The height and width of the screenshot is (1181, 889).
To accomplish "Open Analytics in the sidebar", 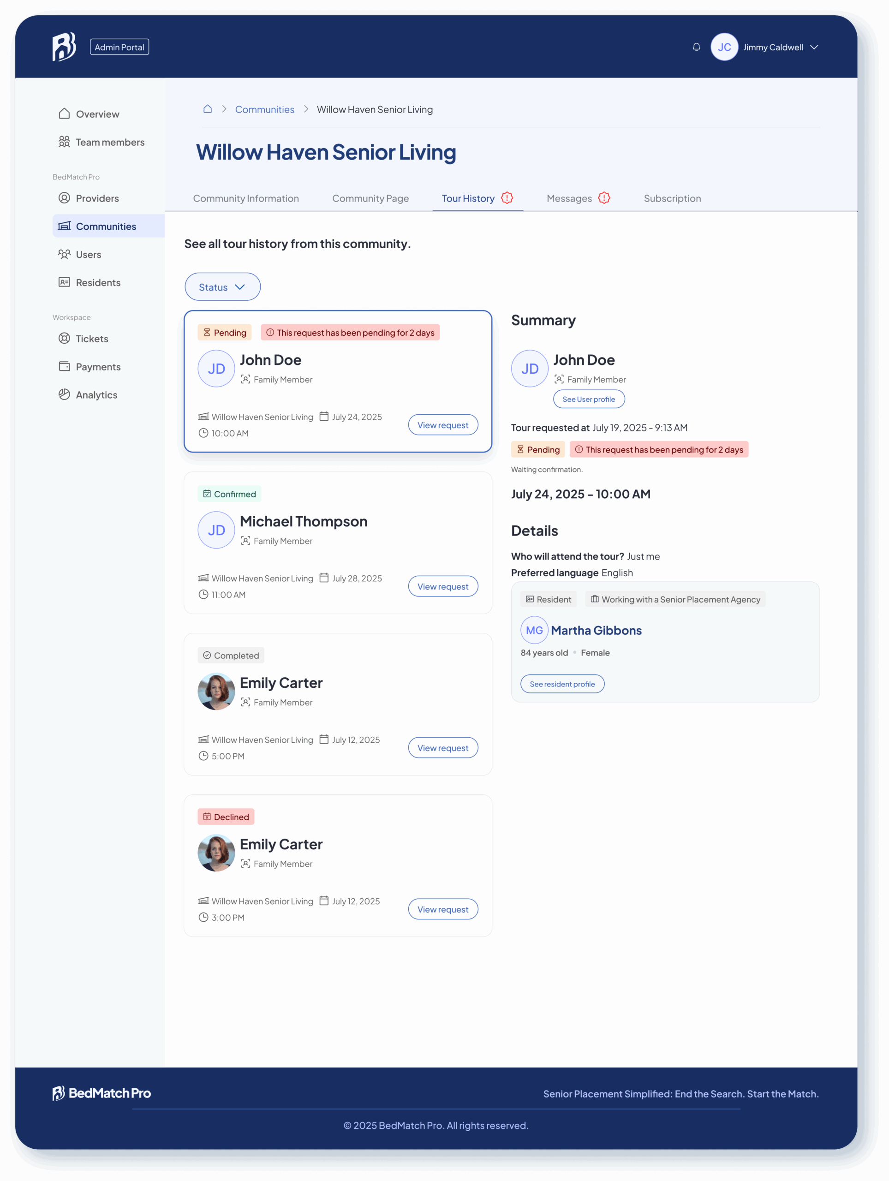I will [96, 394].
